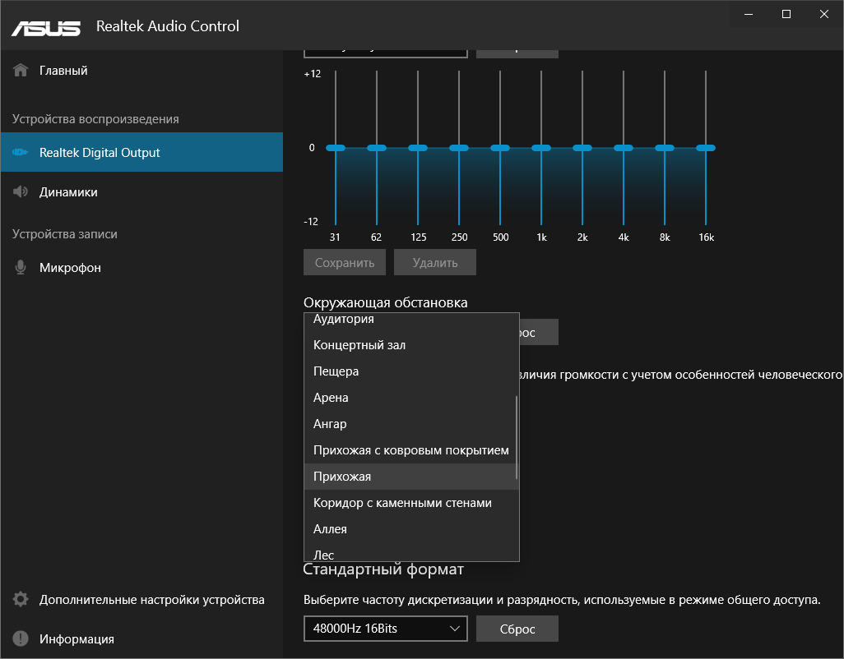Click the home icon next to Главный
This screenshot has width=844, height=659.
pos(21,71)
